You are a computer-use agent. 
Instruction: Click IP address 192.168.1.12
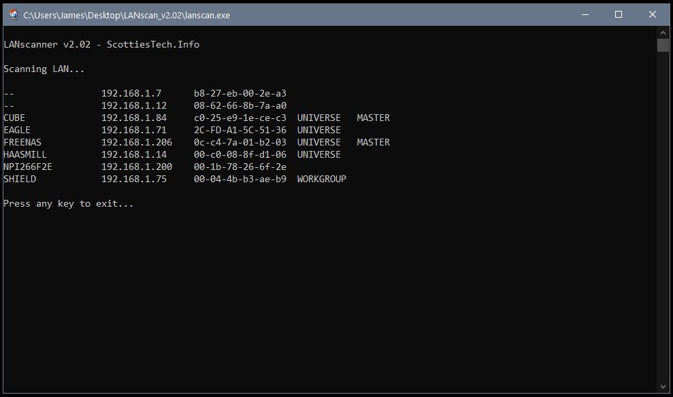[134, 105]
